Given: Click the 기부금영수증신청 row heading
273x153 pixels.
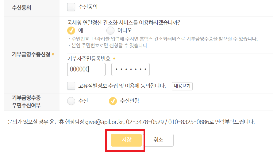Looking at the screenshot, I should [31, 54].
